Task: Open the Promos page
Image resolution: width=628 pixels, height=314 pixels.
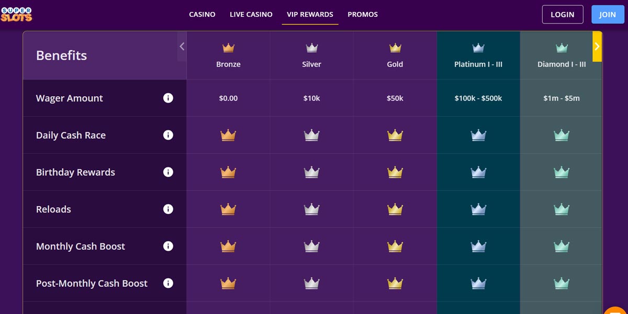Action: tap(363, 15)
